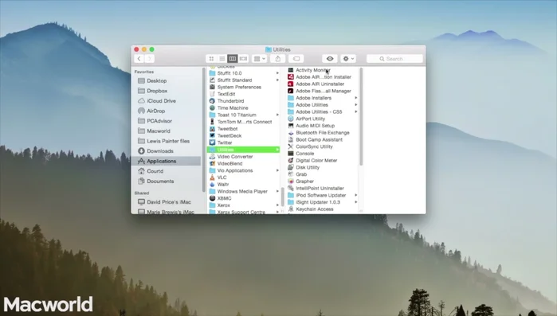Open Lewis Painter files in sidebar
The image size is (557, 316).
coord(167,141)
